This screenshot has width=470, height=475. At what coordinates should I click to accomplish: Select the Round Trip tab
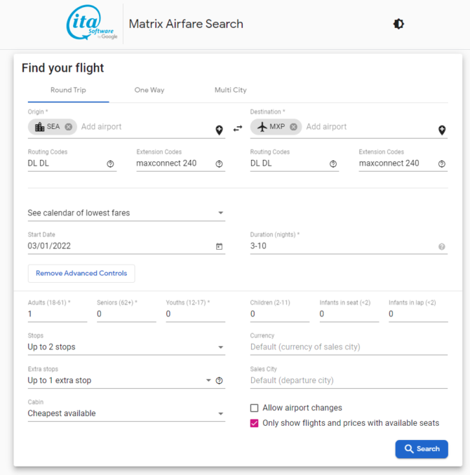(69, 90)
